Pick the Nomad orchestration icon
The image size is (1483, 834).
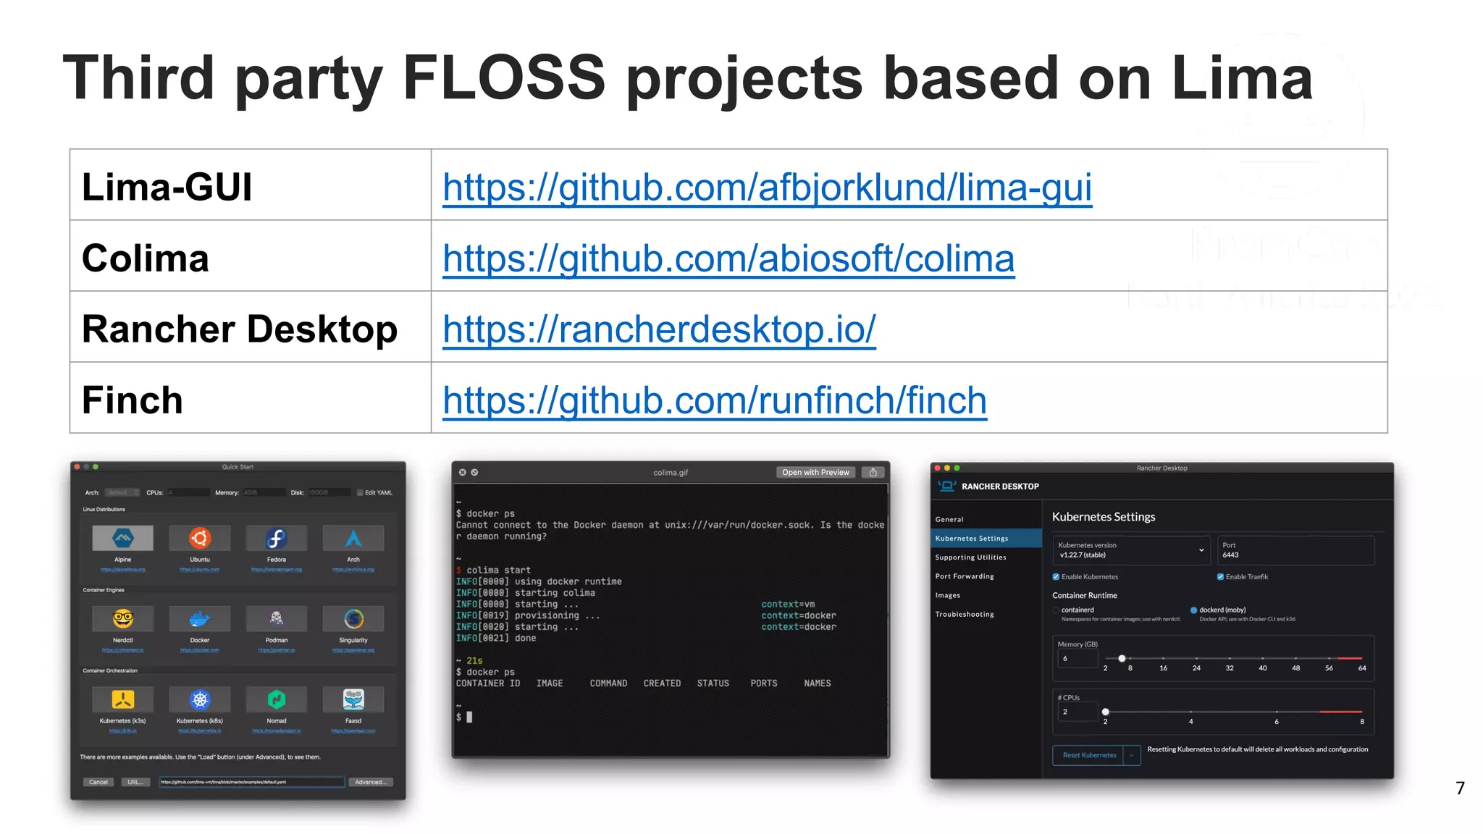[277, 699]
